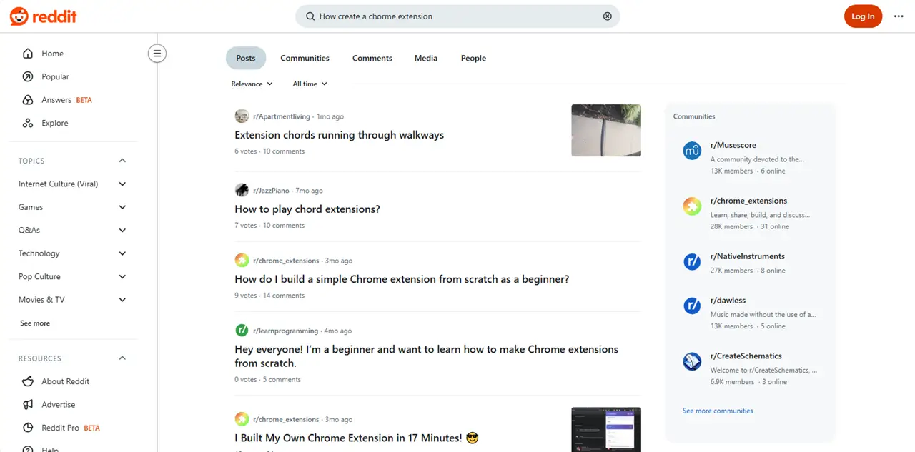The width and height of the screenshot is (915, 452).
Task: Open the Relevance sort dropdown
Action: pyautogui.click(x=252, y=84)
